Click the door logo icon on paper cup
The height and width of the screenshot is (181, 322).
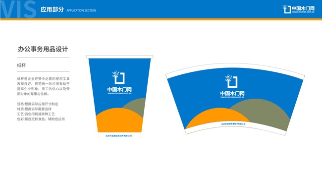click(118, 77)
